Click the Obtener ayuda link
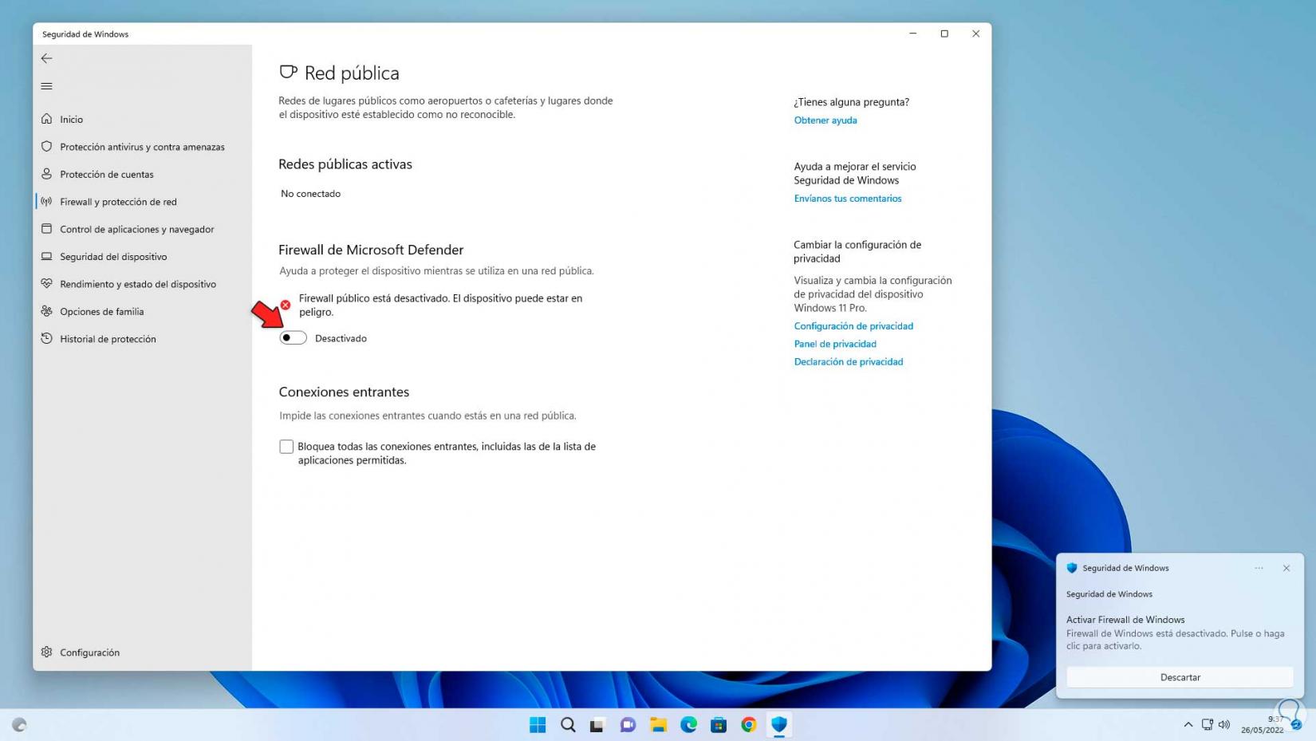The width and height of the screenshot is (1316, 741). 825,120
